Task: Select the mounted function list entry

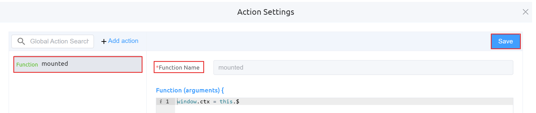Action: [x=78, y=64]
